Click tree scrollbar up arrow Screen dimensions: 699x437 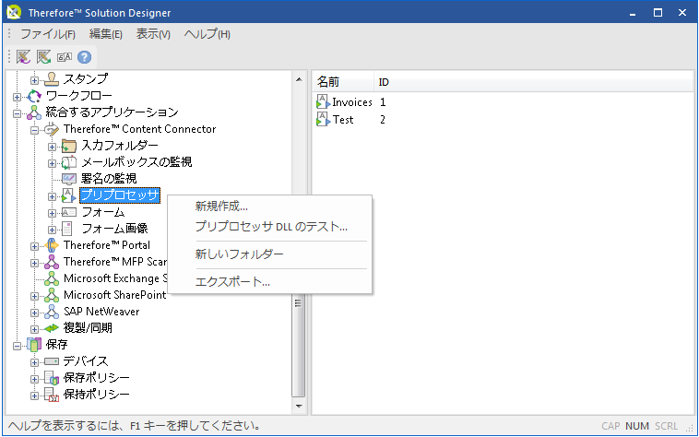[299, 79]
